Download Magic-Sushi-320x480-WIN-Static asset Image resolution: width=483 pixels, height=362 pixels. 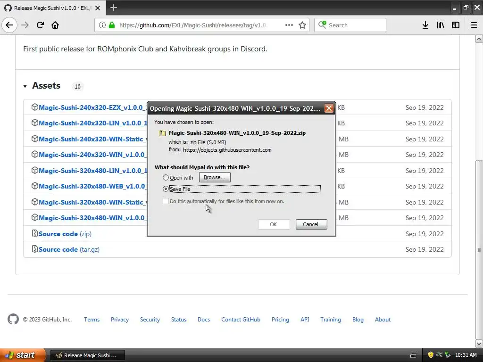tap(92, 202)
